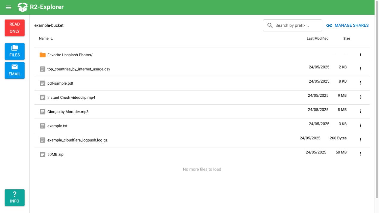Image resolution: width=379 pixels, height=213 pixels.
Task: Sort files by Last Modified column
Action: pos(318,39)
